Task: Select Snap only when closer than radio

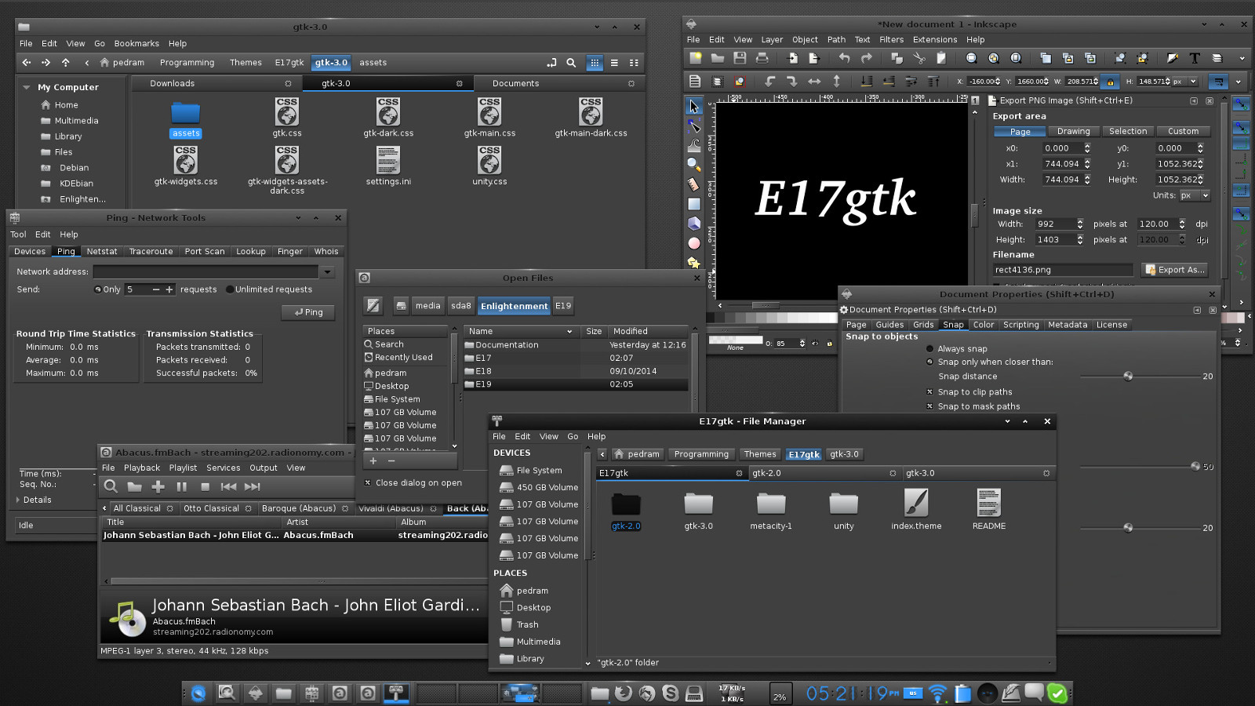Action: (930, 362)
